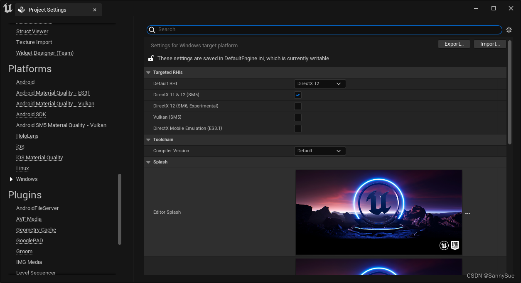The image size is (521, 283).
Task: Collapse the Splash section
Action: pos(148,162)
